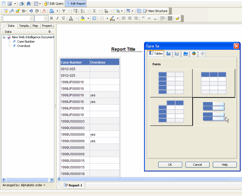Toggle Bold formatting

(51, 18)
